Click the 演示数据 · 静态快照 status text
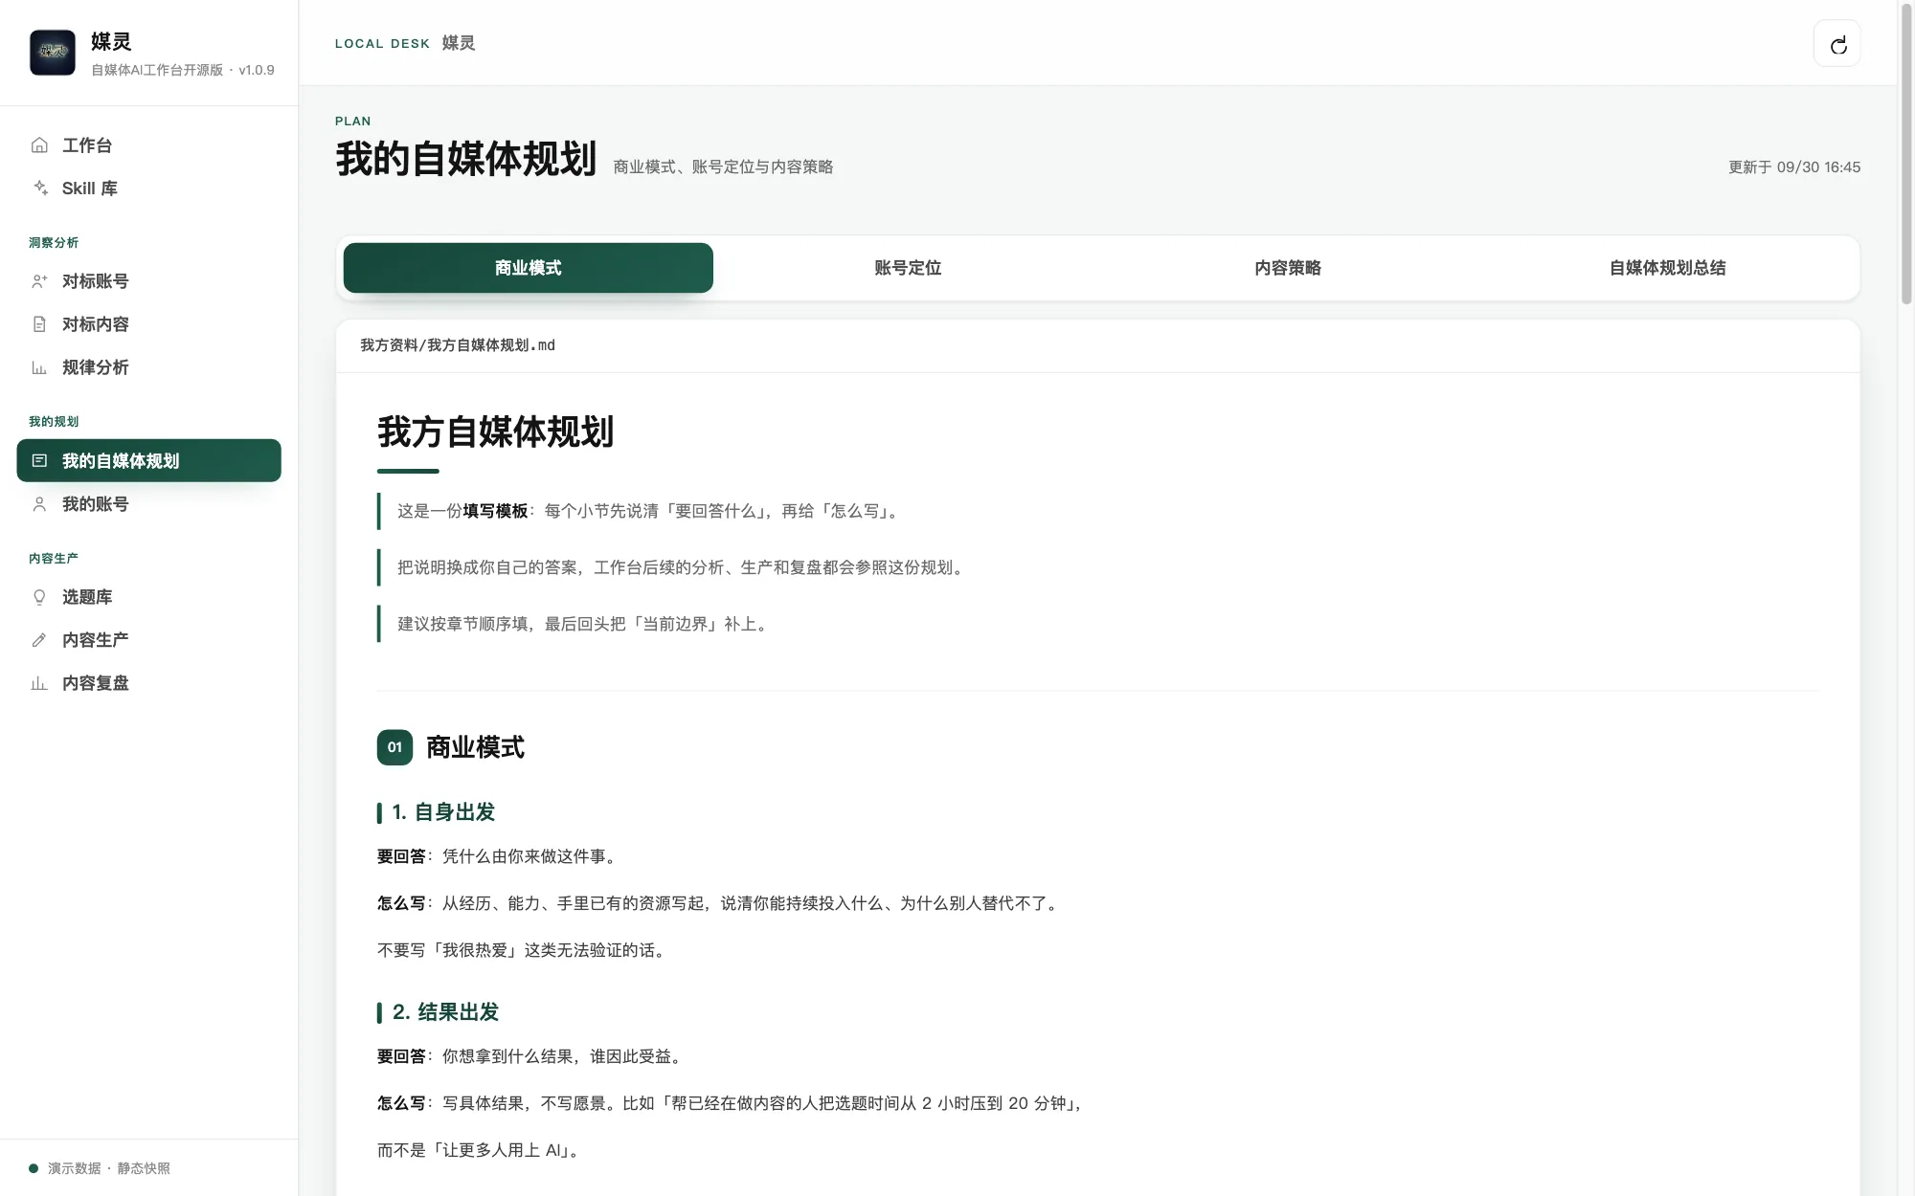1915x1196 pixels. pos(109,1168)
